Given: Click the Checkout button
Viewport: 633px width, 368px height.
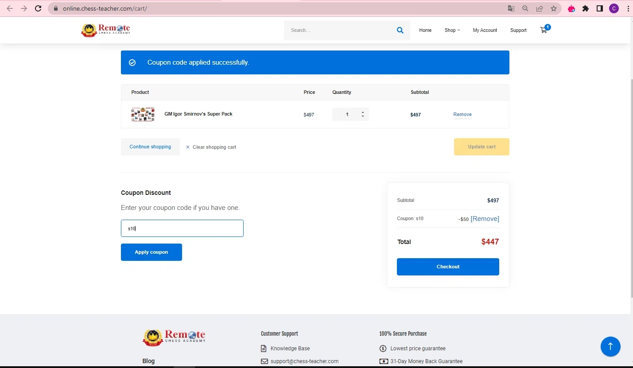Looking at the screenshot, I should [x=448, y=267].
